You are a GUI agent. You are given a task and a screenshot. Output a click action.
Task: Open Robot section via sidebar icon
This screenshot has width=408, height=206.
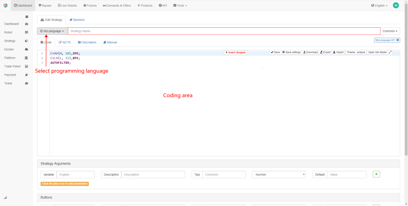point(26,32)
